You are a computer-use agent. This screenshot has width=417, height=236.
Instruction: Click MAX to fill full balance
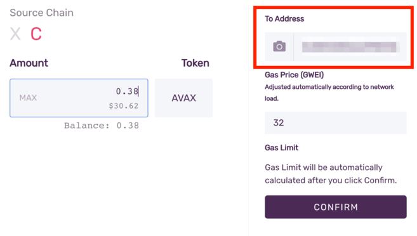click(28, 98)
